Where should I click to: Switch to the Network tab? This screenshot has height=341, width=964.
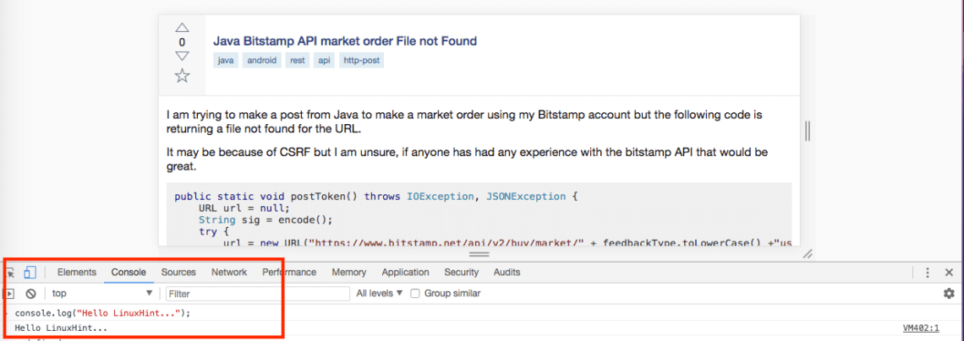click(229, 273)
